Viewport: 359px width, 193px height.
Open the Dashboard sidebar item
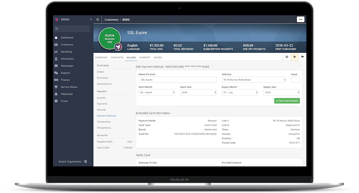[66, 38]
